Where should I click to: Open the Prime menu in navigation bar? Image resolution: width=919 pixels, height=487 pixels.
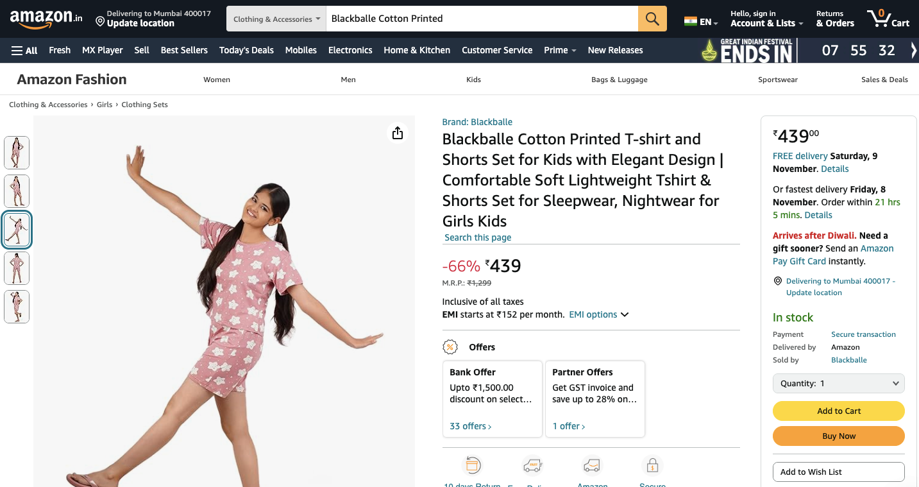click(x=559, y=50)
